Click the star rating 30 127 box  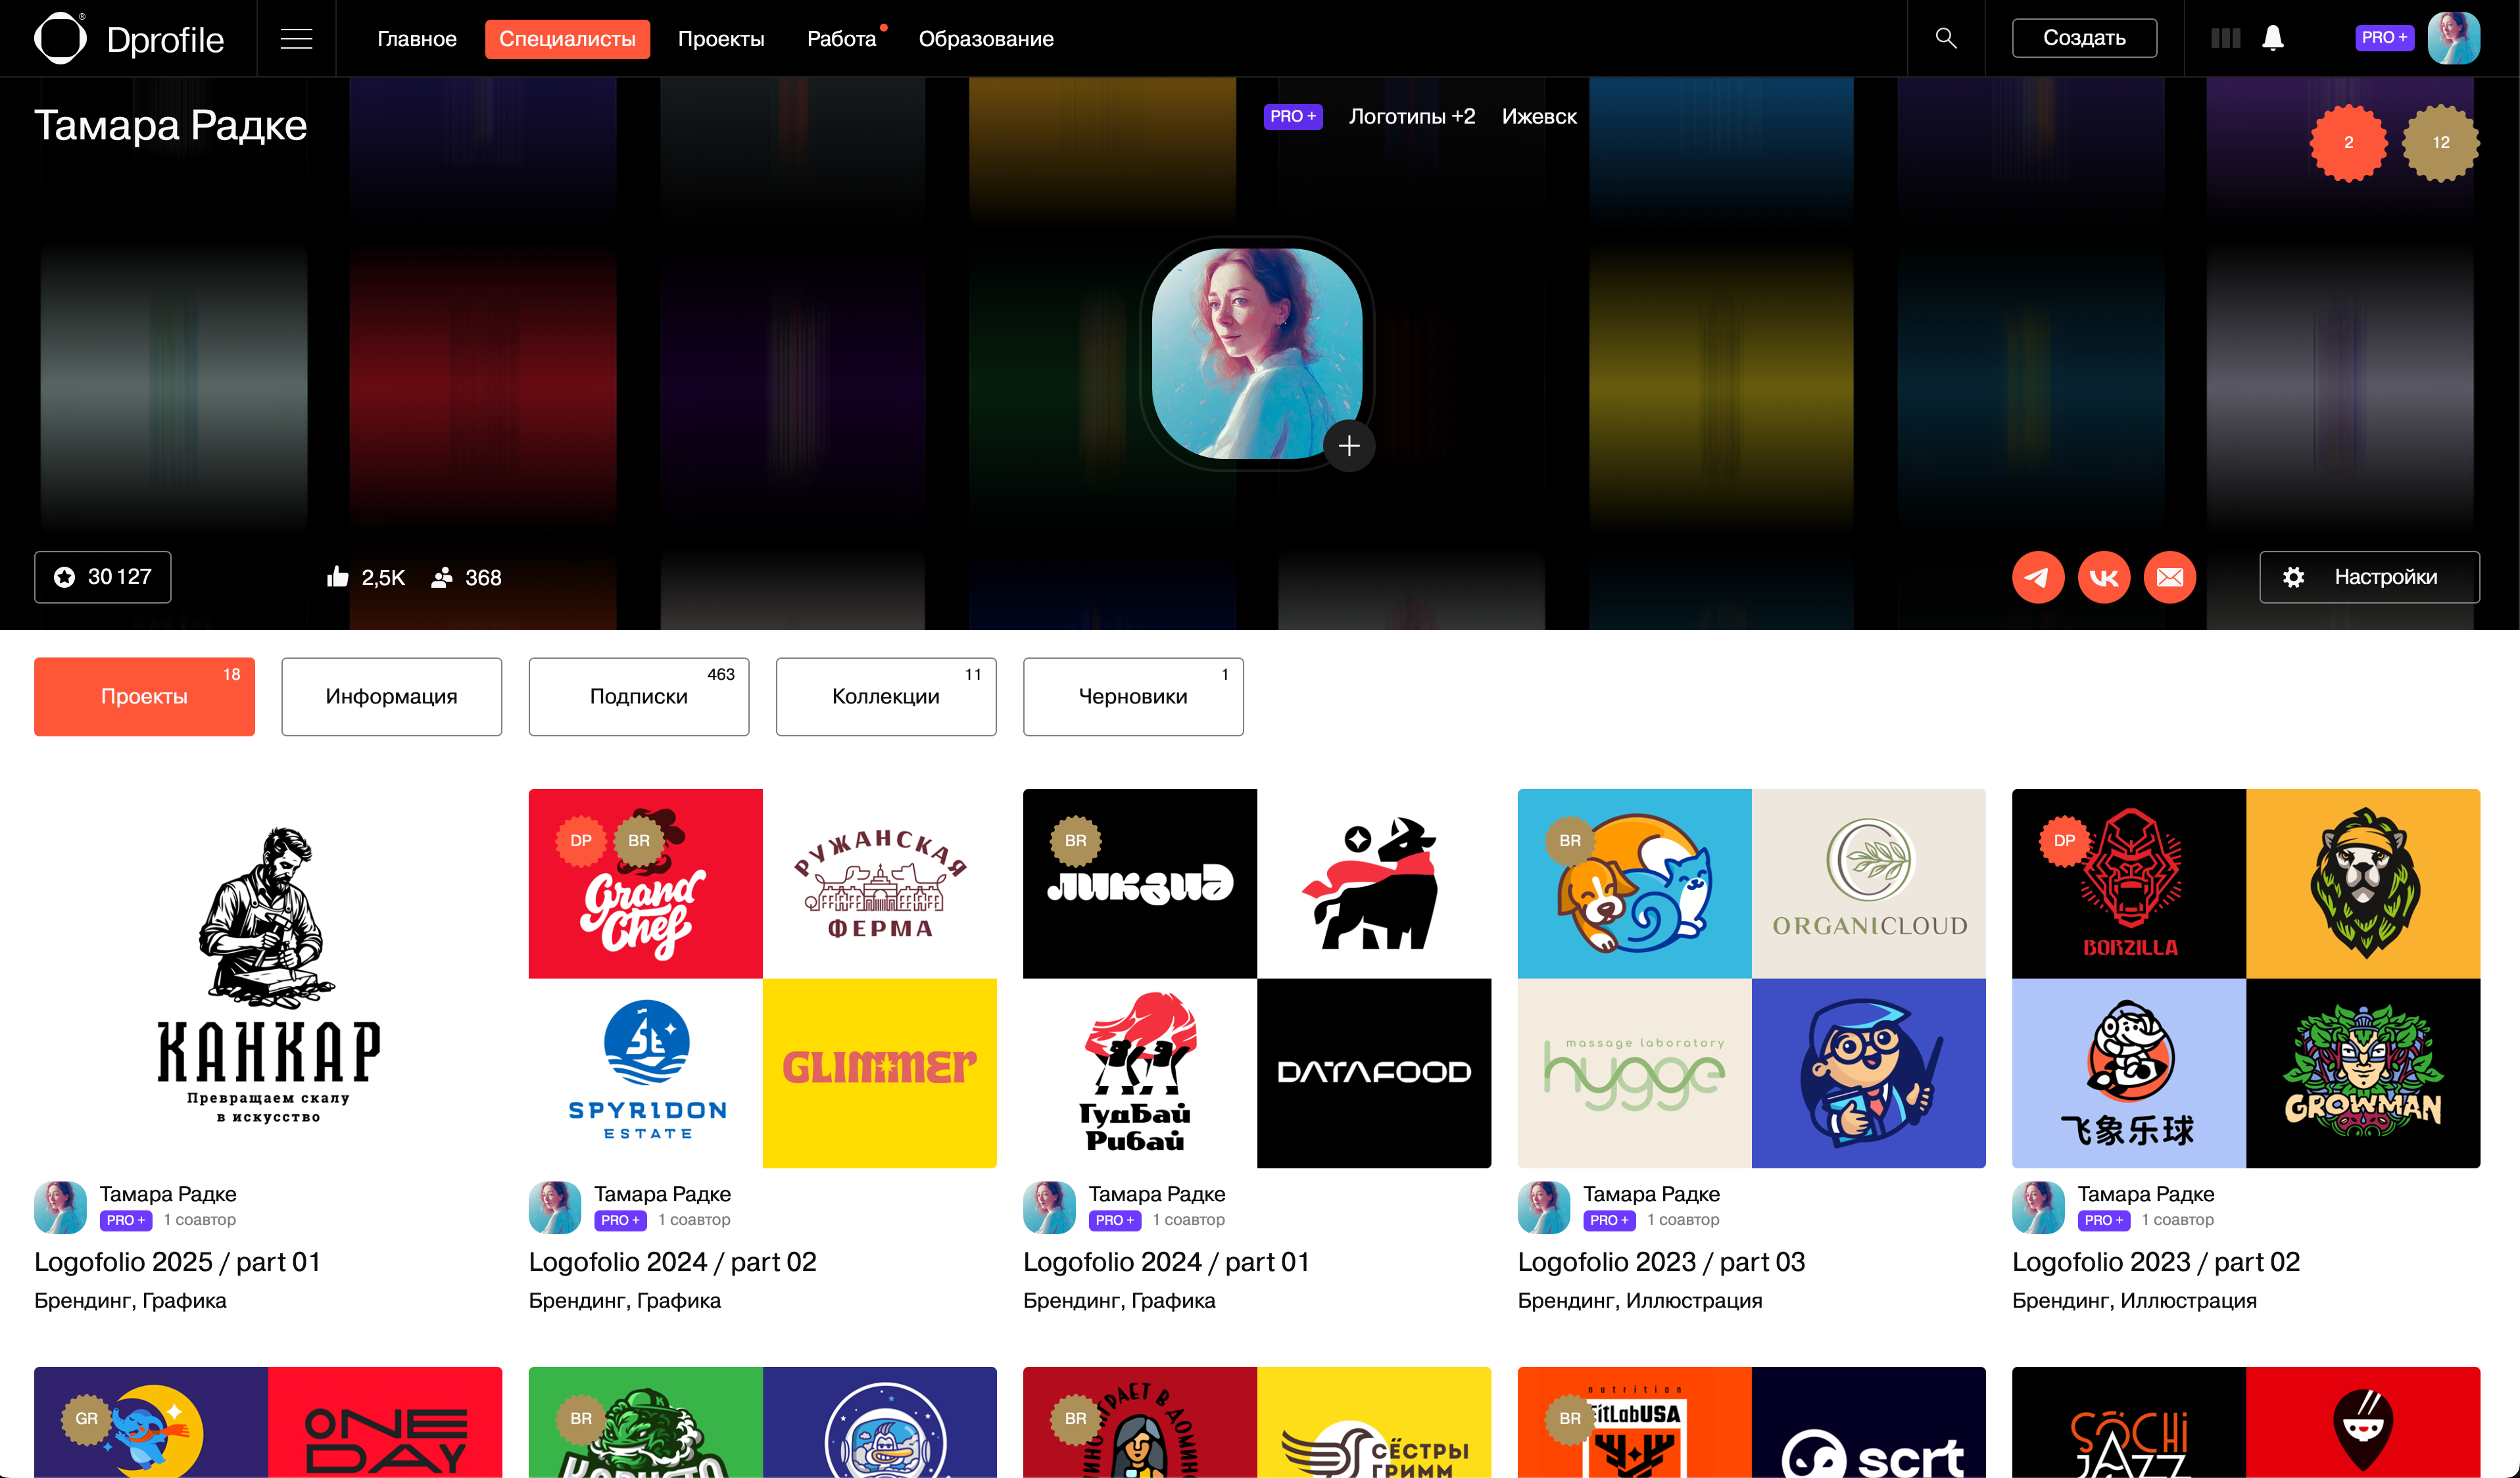103,577
